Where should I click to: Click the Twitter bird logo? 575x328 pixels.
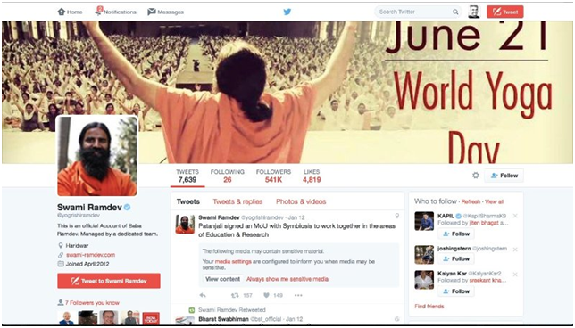pyautogui.click(x=287, y=12)
